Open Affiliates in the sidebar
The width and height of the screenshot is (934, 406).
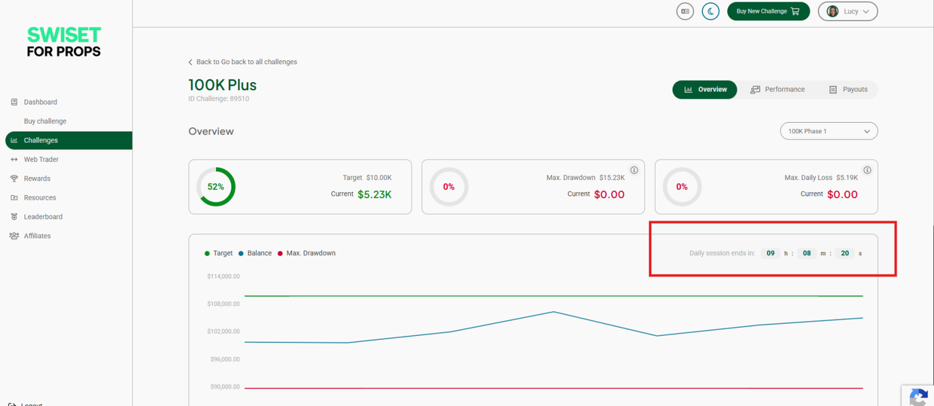click(x=37, y=236)
